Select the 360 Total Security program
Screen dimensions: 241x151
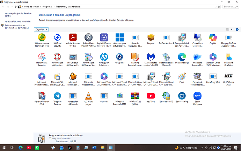click(x=57, y=40)
